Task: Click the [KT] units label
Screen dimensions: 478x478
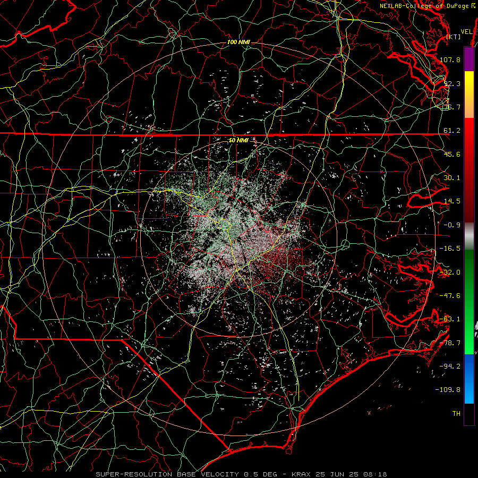Action: click(x=454, y=37)
